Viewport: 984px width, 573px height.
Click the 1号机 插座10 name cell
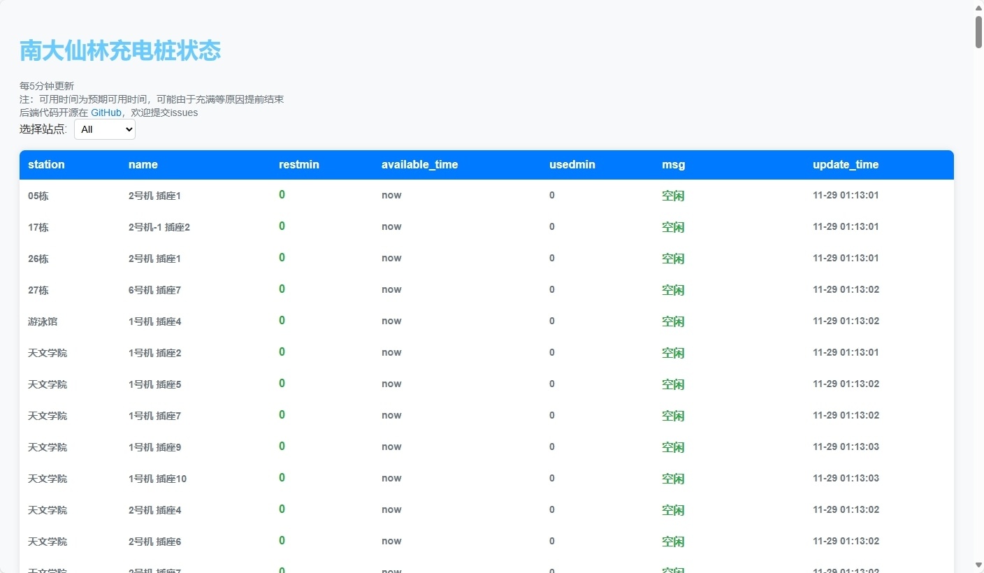click(157, 479)
